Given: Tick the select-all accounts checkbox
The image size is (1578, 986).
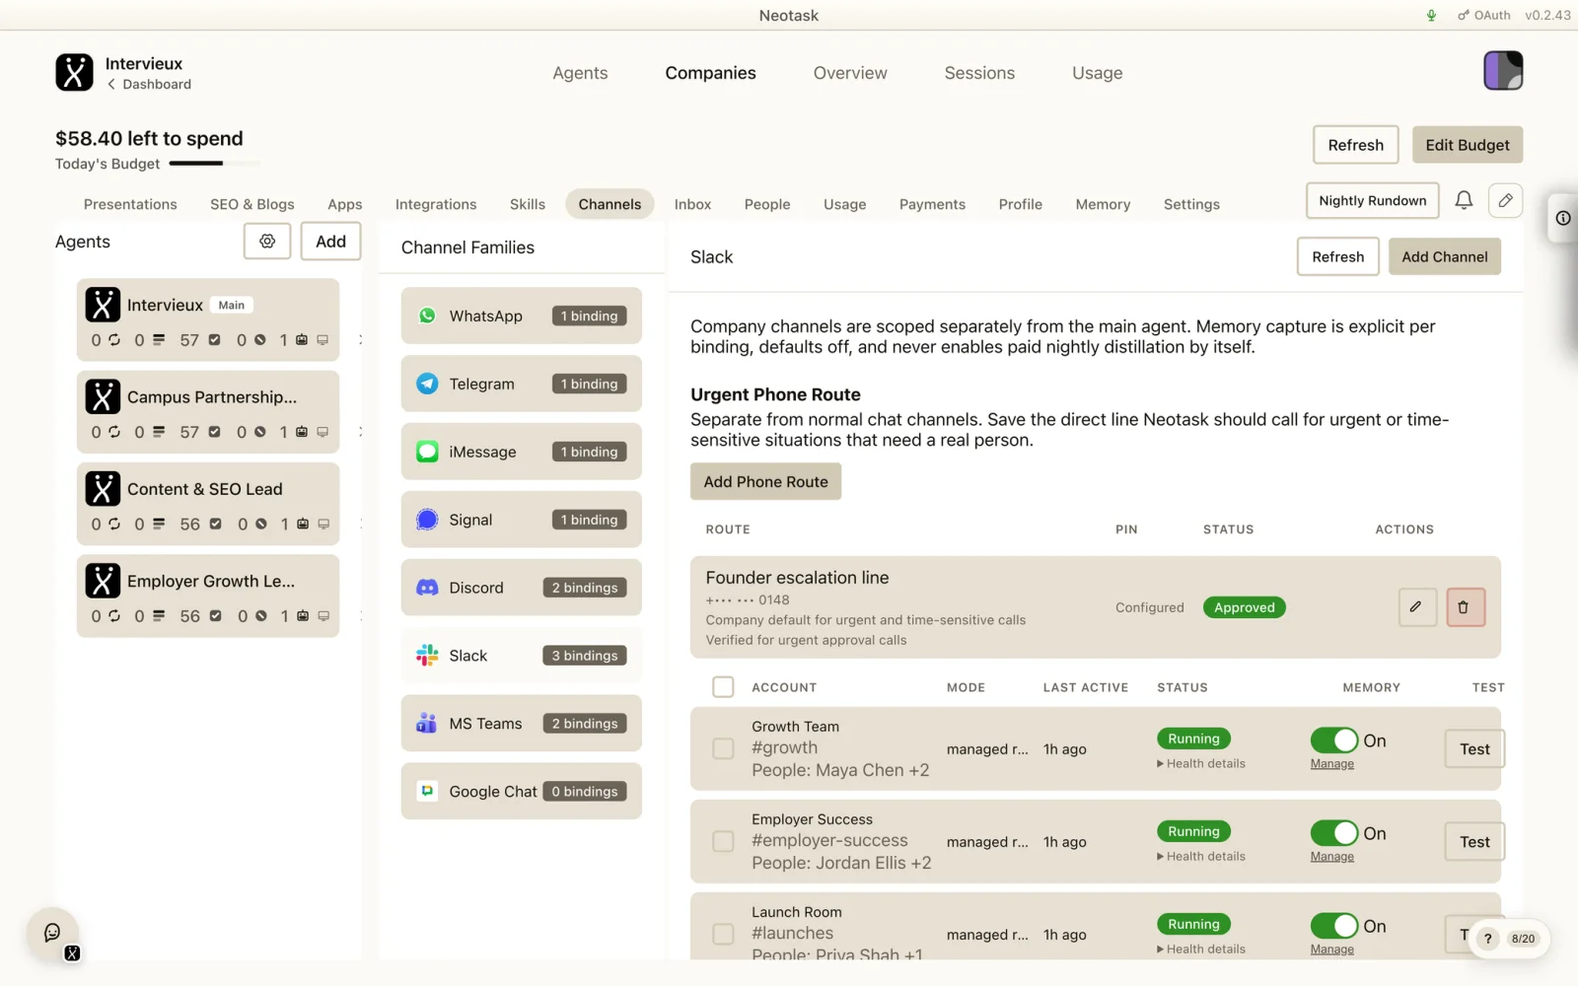Looking at the screenshot, I should pyautogui.click(x=723, y=687).
